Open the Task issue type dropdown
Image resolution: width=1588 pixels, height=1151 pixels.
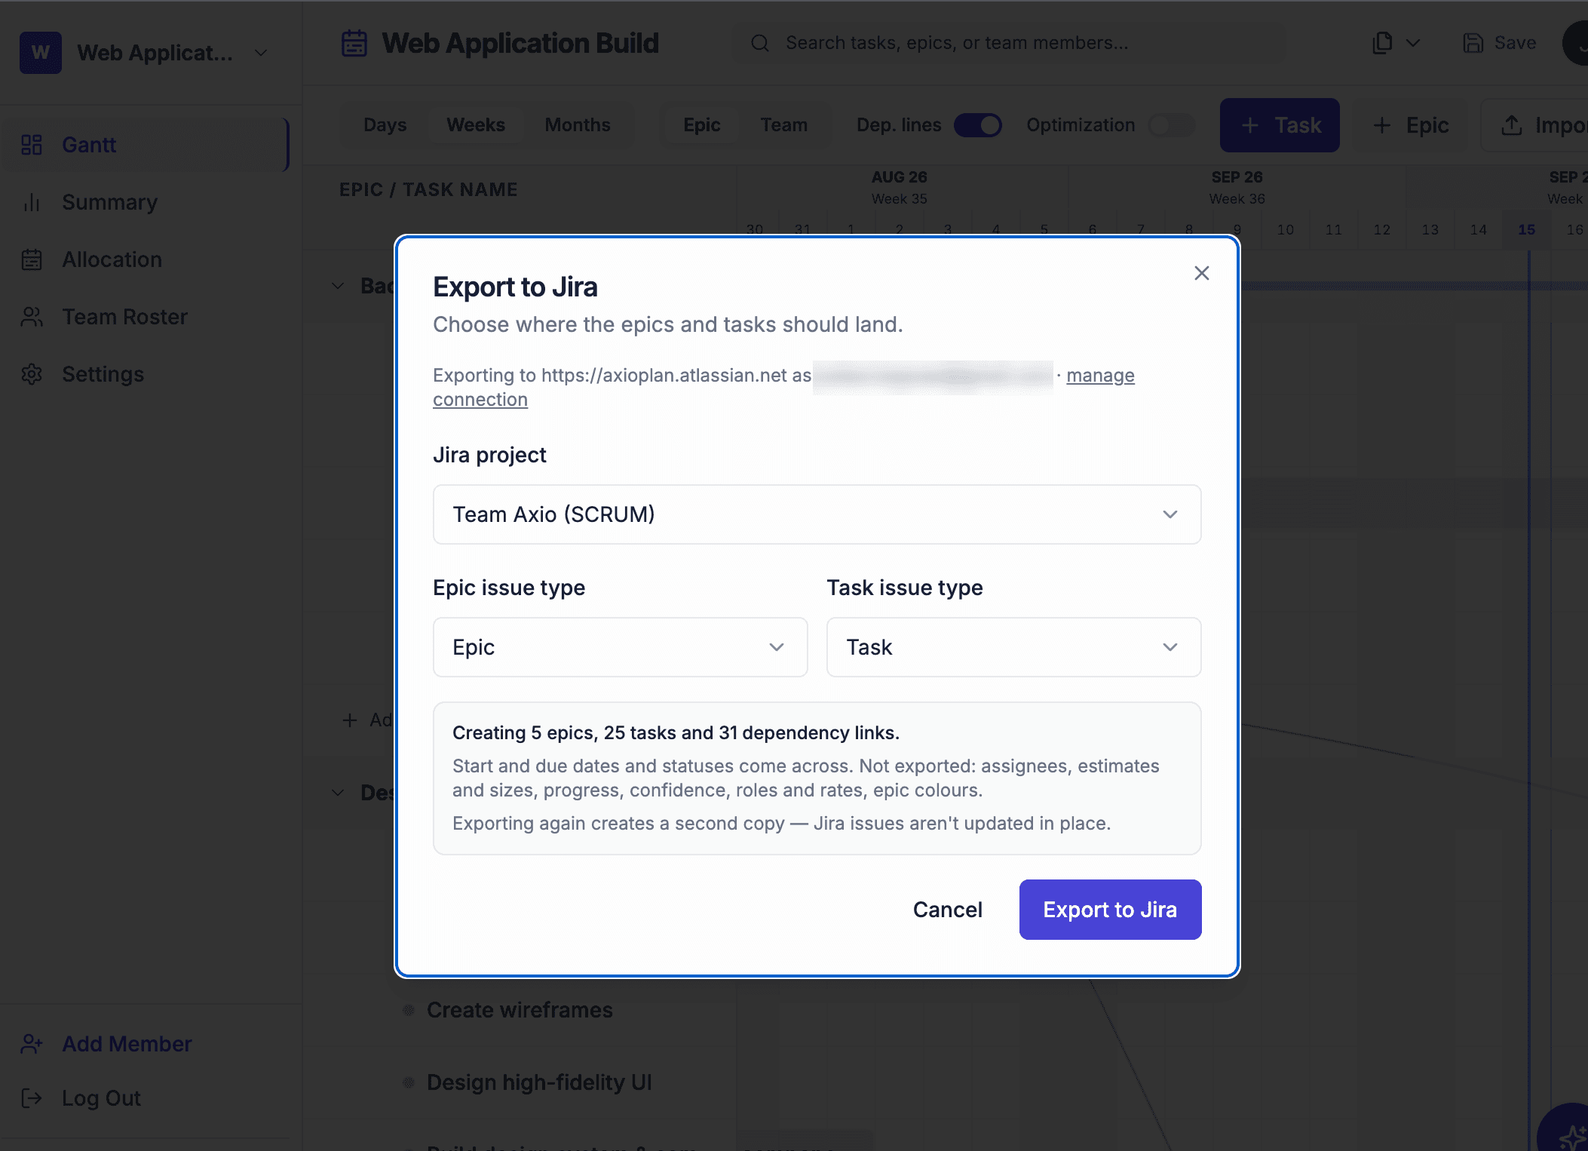coord(1013,647)
